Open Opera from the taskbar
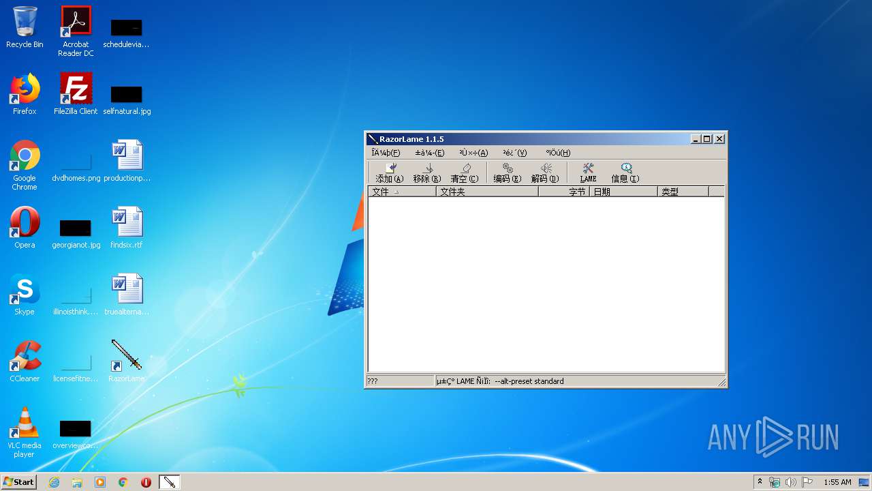The height and width of the screenshot is (491, 872). [146, 482]
